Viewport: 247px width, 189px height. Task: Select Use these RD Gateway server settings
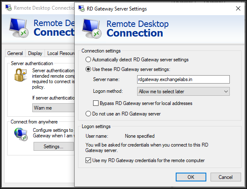tap(88, 69)
